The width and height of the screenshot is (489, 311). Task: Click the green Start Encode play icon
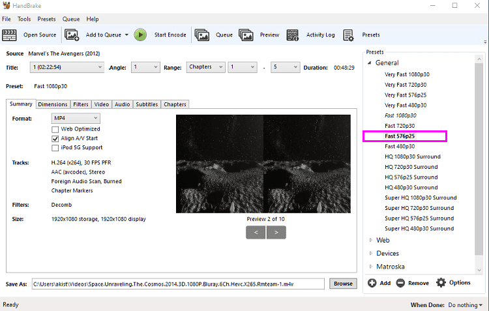pyautogui.click(x=140, y=35)
